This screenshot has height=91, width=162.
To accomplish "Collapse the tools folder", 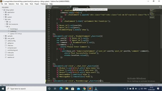I will pos(4,19).
